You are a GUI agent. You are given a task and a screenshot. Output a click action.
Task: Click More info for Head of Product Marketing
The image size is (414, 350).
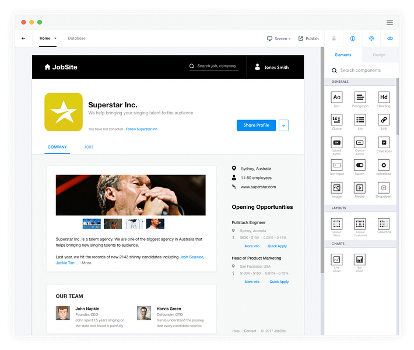[252, 282]
